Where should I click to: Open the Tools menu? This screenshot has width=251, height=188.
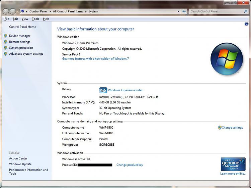pyautogui.click(x=35, y=19)
